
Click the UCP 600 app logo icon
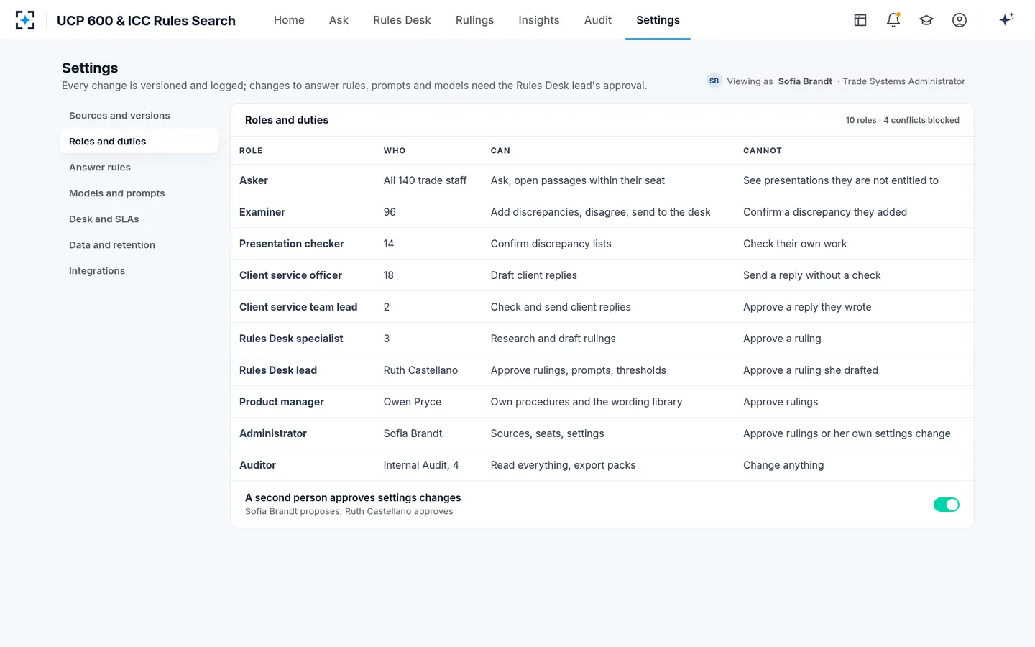tap(25, 20)
